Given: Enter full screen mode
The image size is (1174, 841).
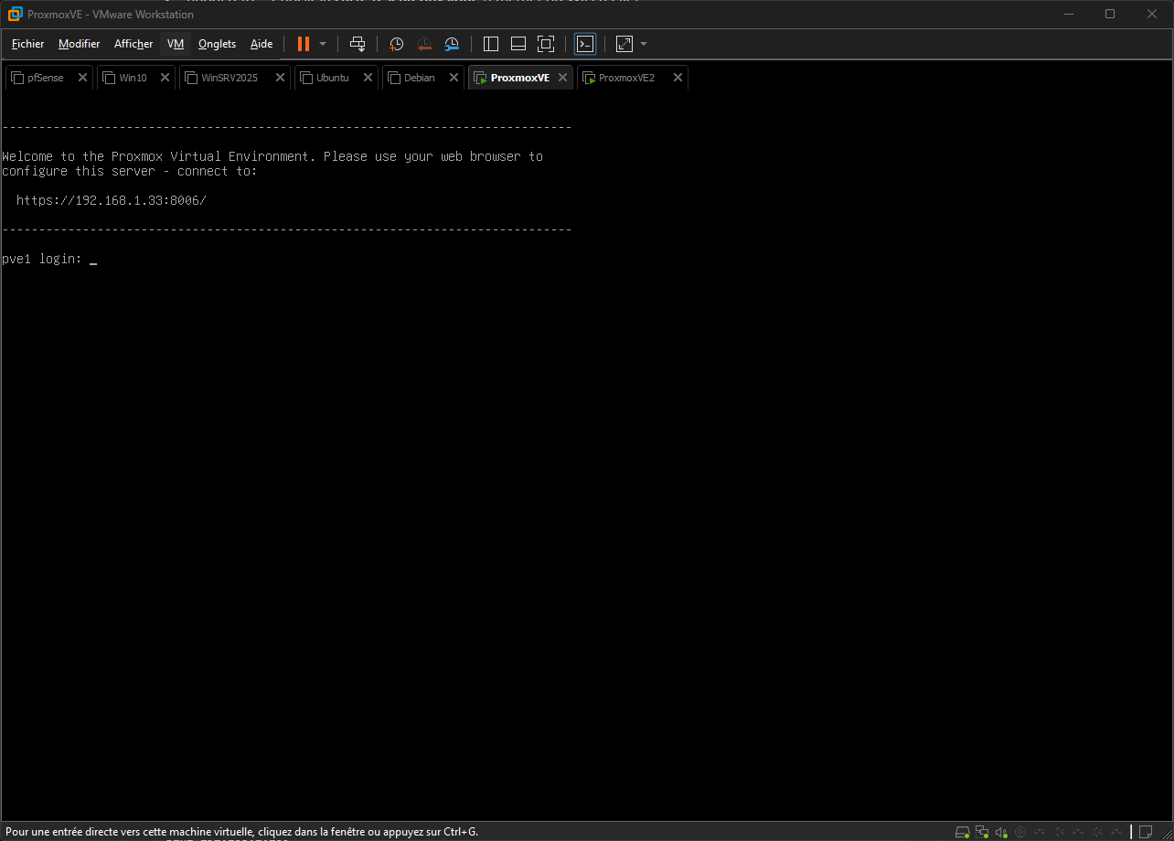Looking at the screenshot, I should tap(546, 44).
